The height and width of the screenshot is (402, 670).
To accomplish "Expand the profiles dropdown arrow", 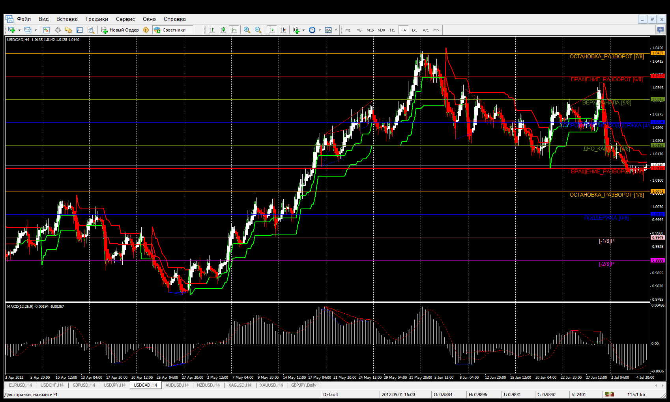I will pos(36,30).
